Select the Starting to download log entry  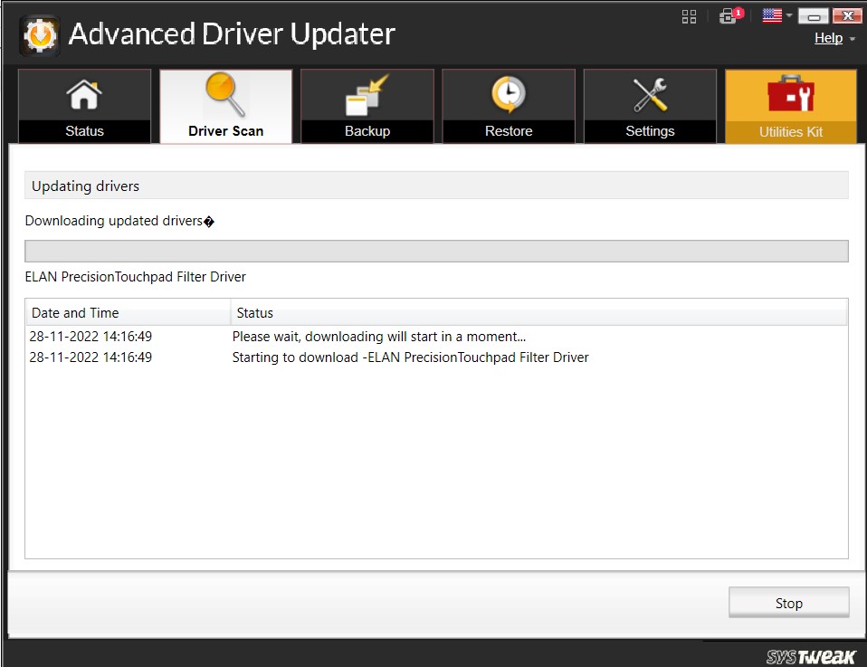[x=410, y=357]
